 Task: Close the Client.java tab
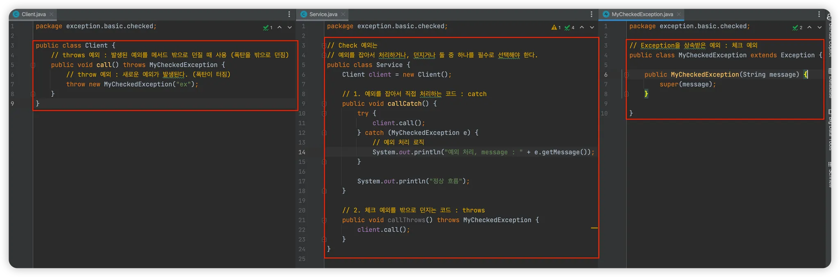click(51, 14)
